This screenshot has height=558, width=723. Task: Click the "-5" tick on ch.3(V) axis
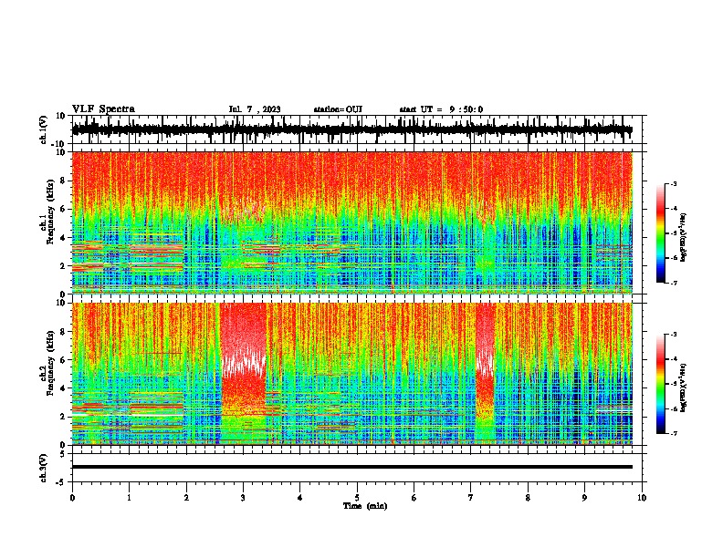click(x=62, y=482)
